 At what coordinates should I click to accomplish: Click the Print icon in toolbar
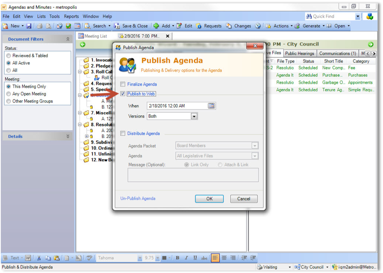click(x=40, y=26)
